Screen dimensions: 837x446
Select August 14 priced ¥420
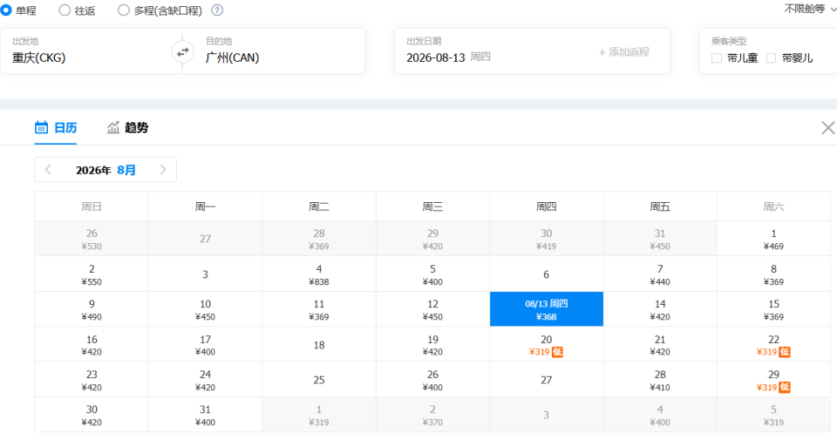pyautogui.click(x=660, y=309)
